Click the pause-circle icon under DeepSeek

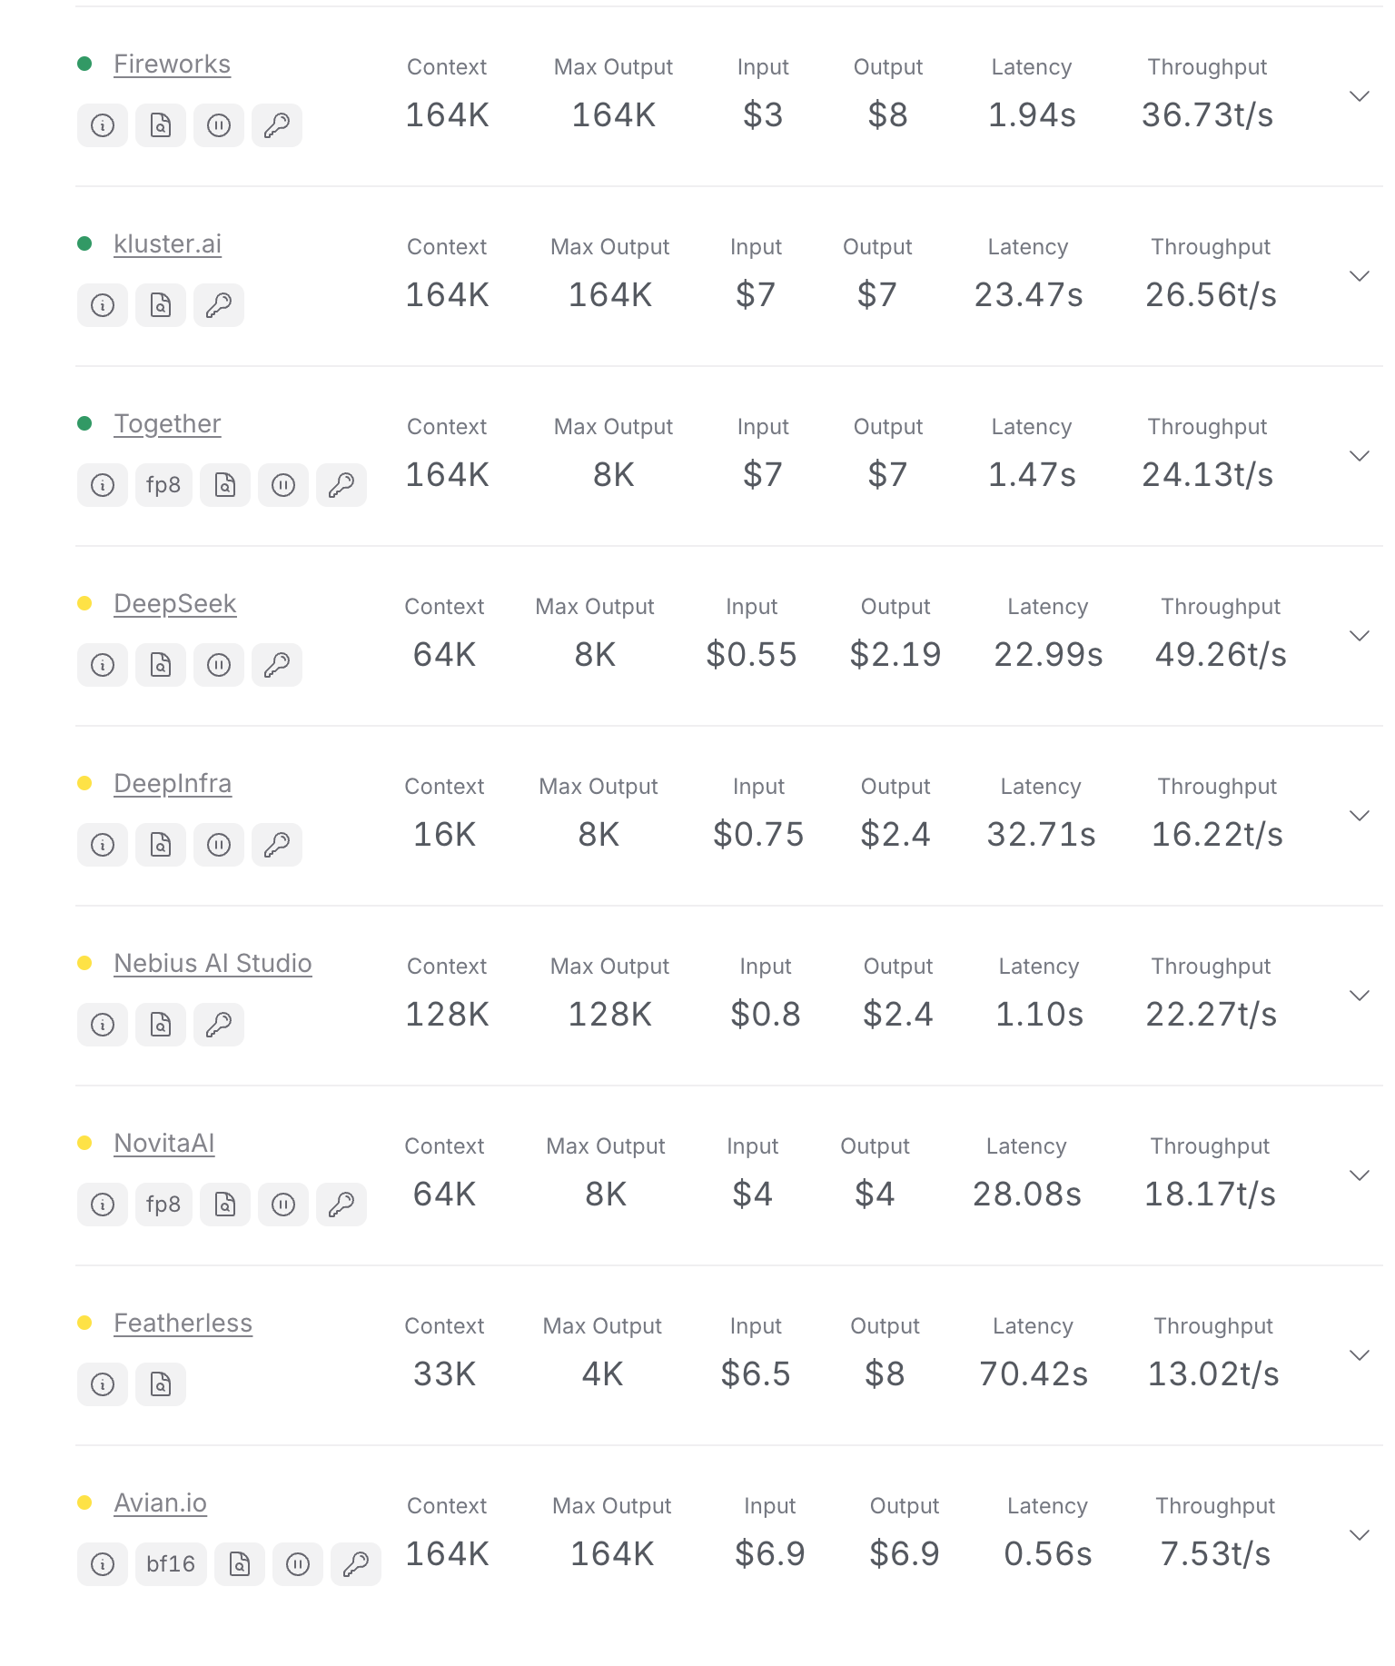pos(219,665)
